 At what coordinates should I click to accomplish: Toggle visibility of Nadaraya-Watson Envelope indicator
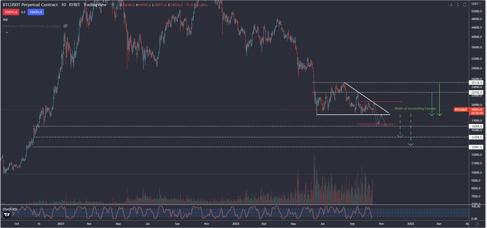[65, 26]
